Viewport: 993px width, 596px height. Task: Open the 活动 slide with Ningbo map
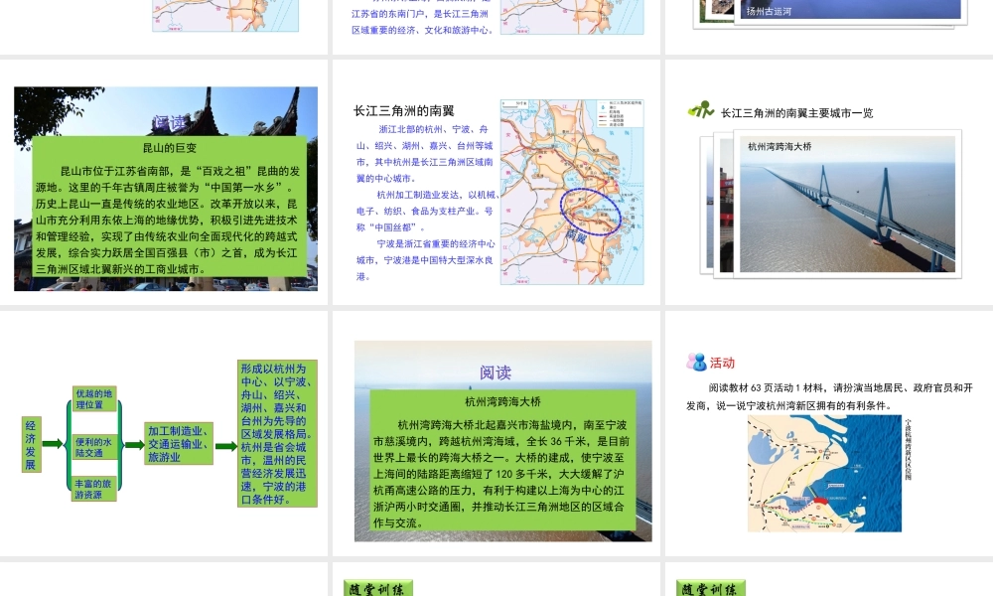(x=829, y=433)
